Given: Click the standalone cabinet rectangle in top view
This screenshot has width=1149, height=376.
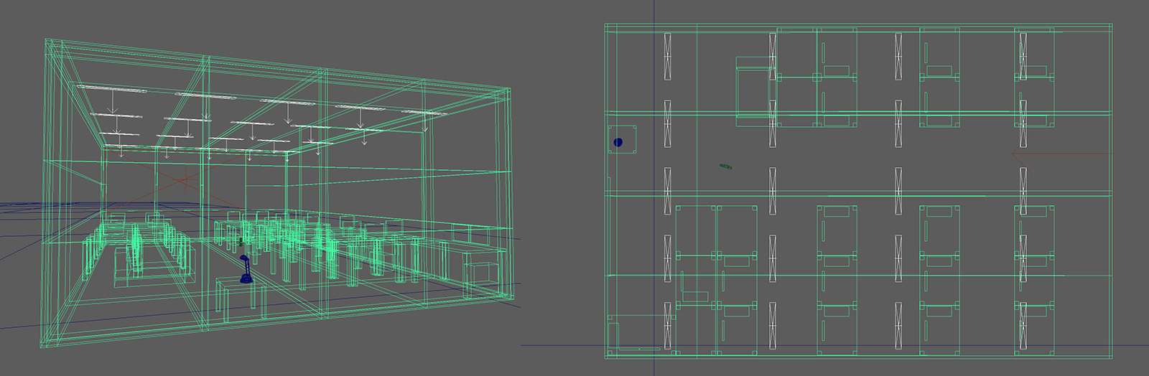Looking at the screenshot, I should [x=753, y=92].
